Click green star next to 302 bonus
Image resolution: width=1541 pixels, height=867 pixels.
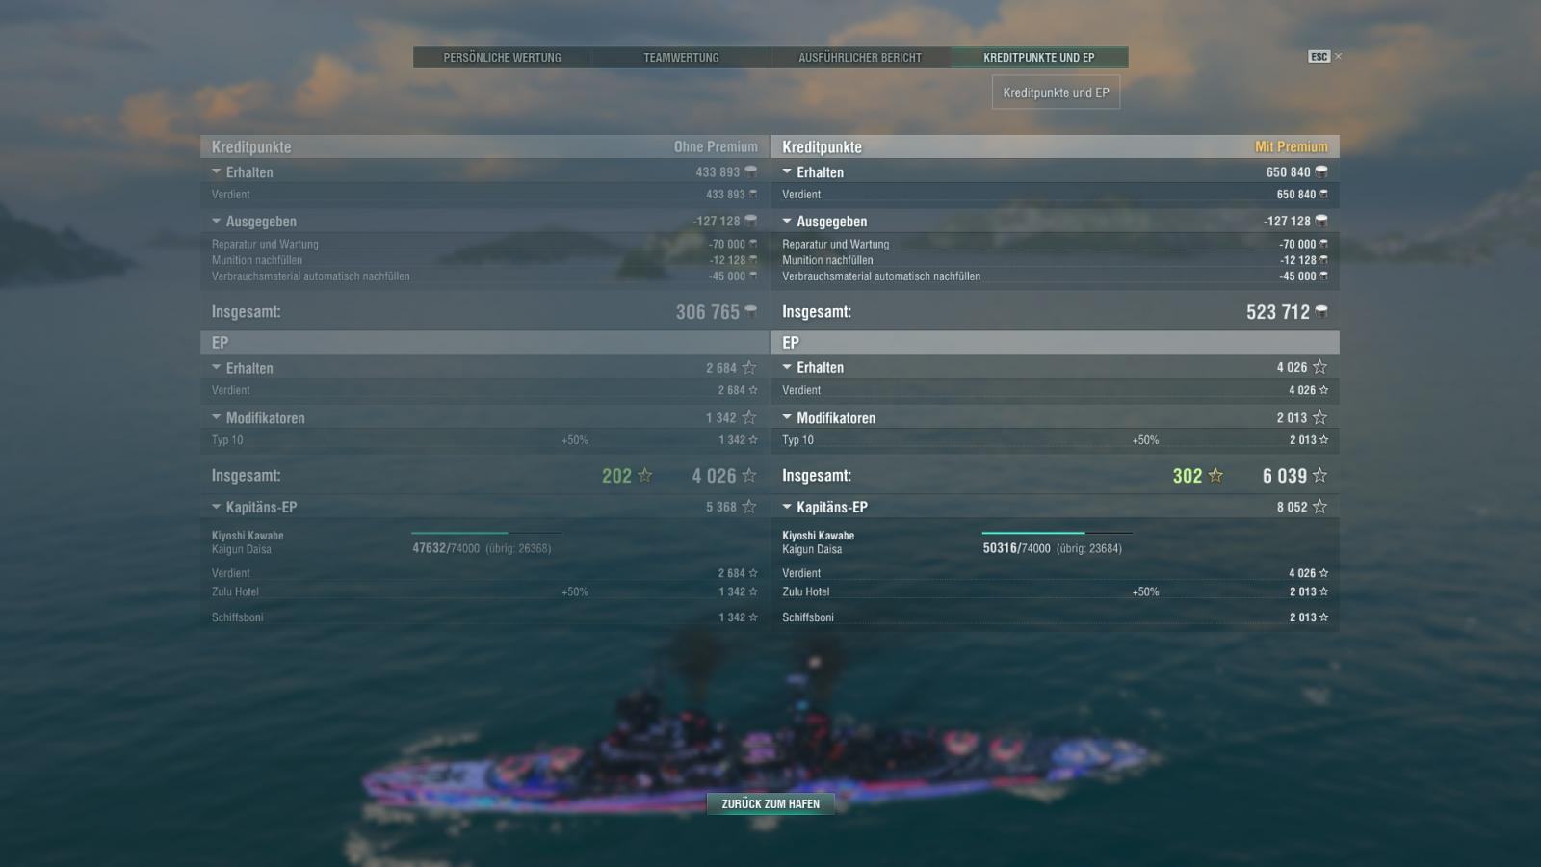point(1215,475)
